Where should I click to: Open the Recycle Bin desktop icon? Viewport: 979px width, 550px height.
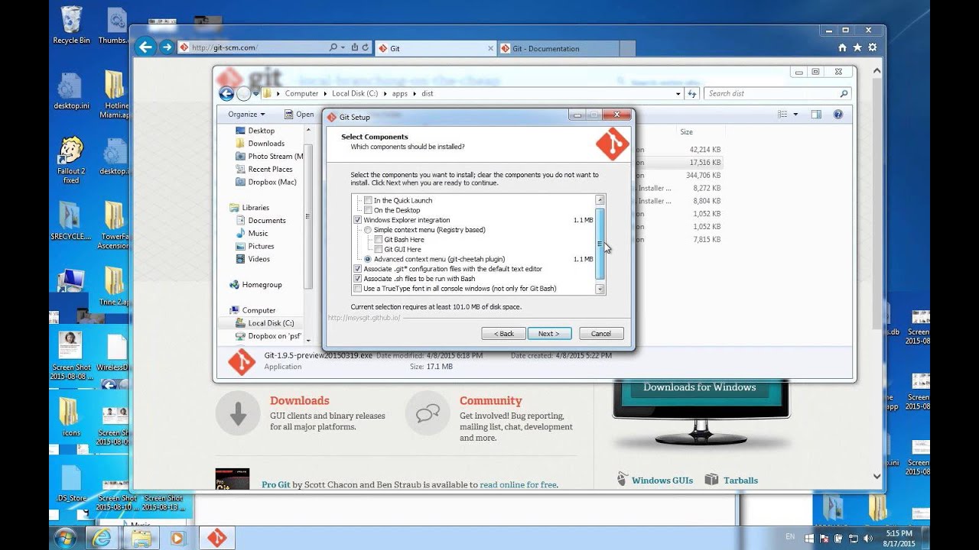[x=71, y=24]
